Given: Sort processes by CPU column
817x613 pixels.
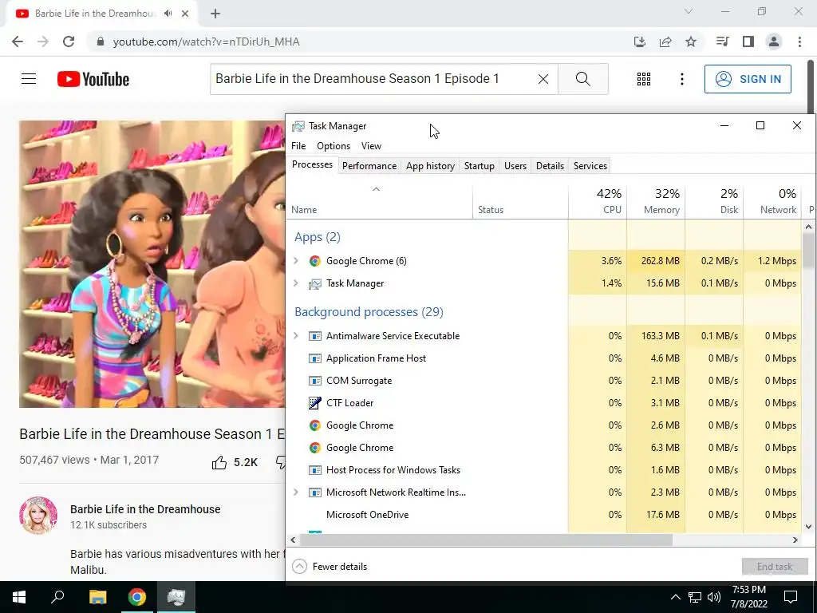Looking at the screenshot, I should pyautogui.click(x=598, y=201).
